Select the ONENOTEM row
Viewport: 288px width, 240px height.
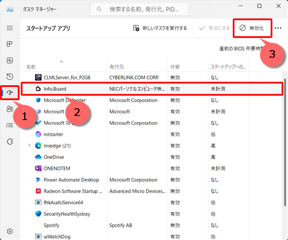coord(151,169)
